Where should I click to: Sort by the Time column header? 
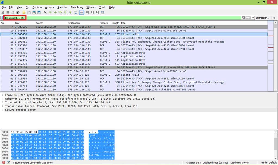coord(24,23)
